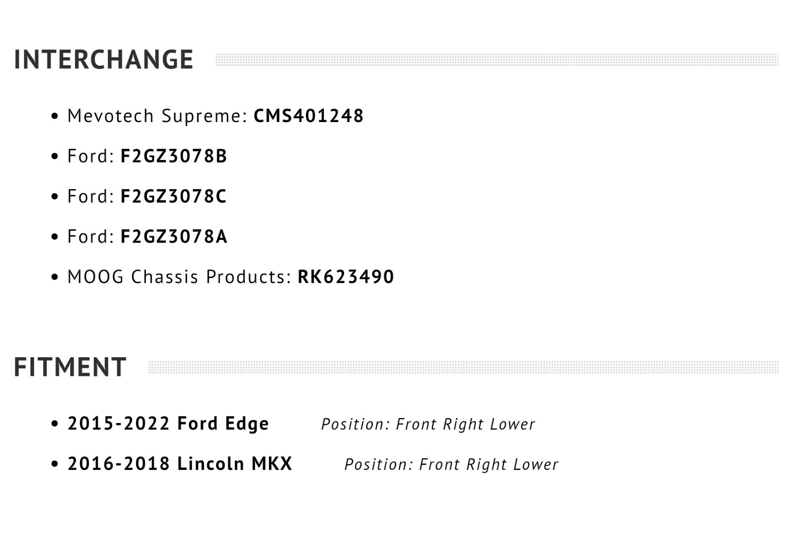The width and height of the screenshot is (791, 549).
Task: Click the FITMENT section heading
Action: tap(70, 367)
